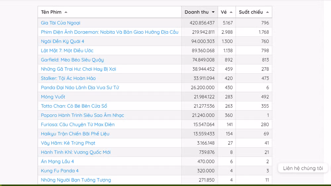Open the Gia Tài Của Ngoại movie link
The image size is (331, 186).
coord(61,23)
